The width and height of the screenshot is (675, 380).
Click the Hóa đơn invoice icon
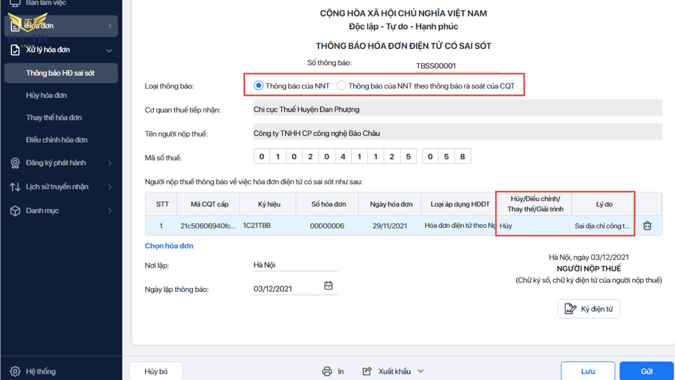(15, 26)
